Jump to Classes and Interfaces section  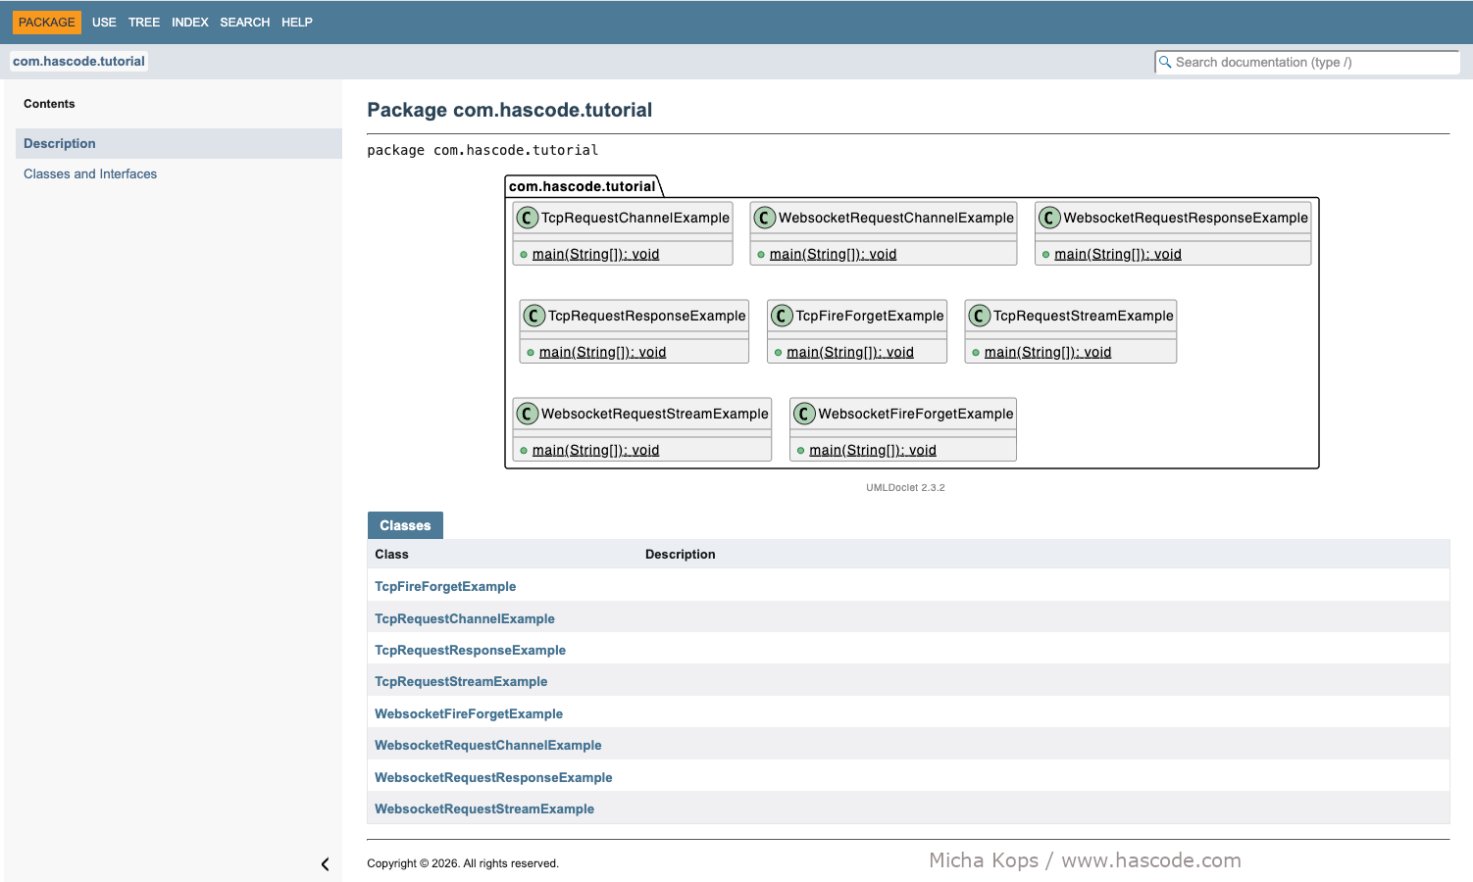(90, 173)
